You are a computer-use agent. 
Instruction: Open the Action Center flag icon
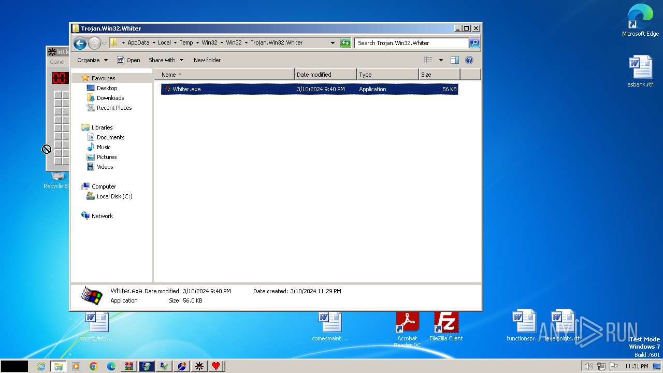614,366
